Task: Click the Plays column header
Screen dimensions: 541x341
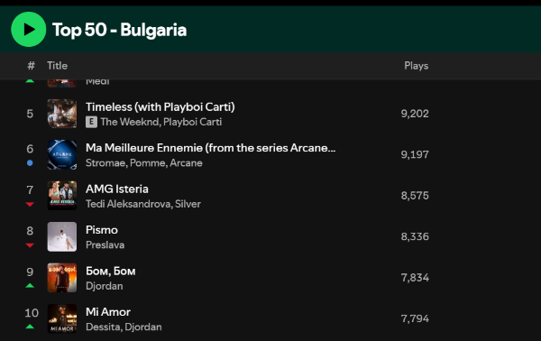Action: (416, 66)
